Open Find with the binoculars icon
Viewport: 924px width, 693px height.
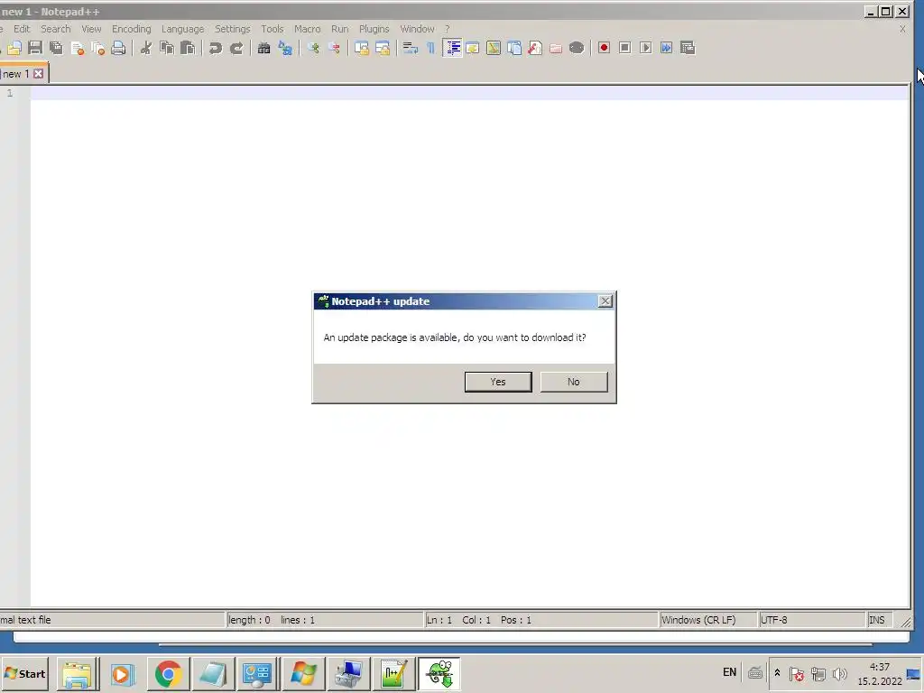click(263, 48)
